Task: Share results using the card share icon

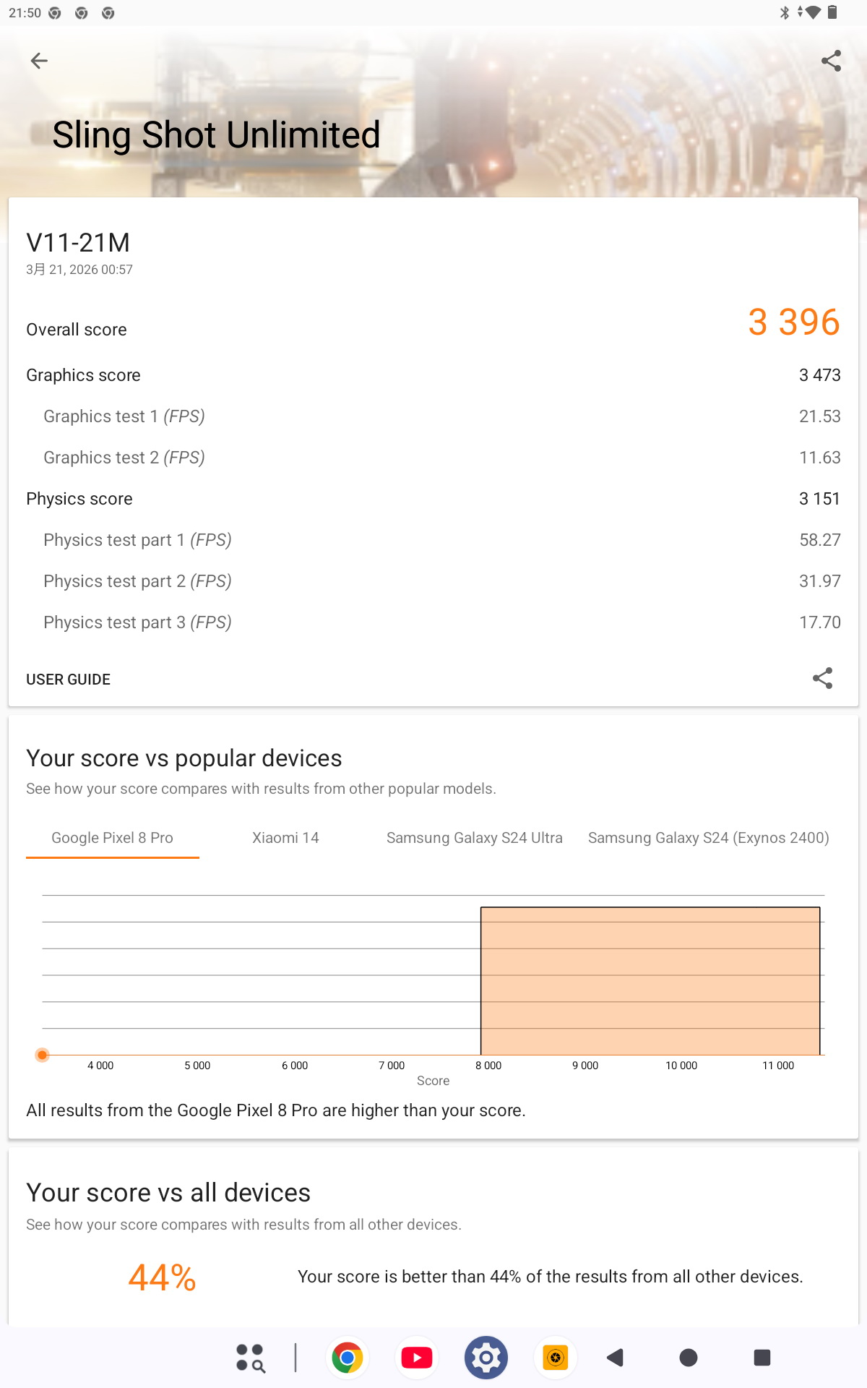Action: (822, 678)
